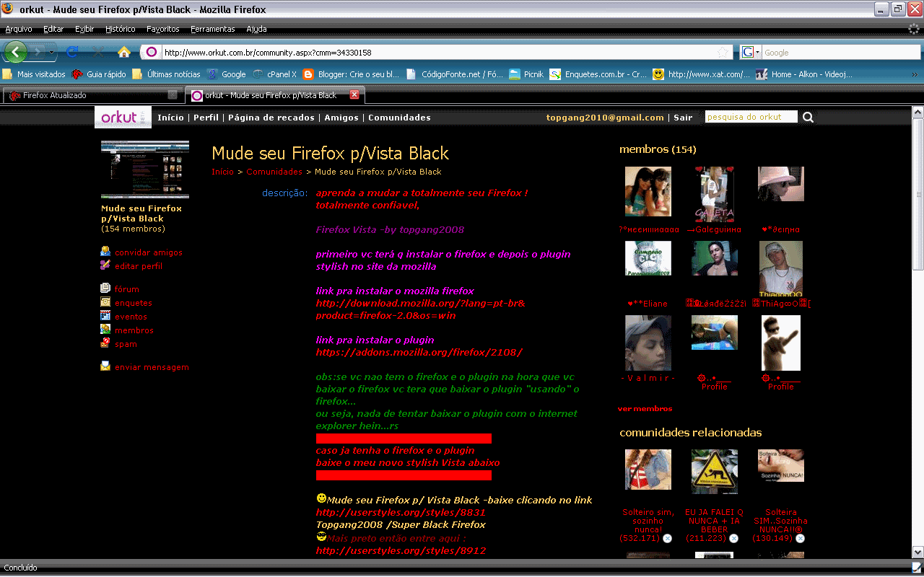Open Amigos in orkut navigation

[x=341, y=118]
